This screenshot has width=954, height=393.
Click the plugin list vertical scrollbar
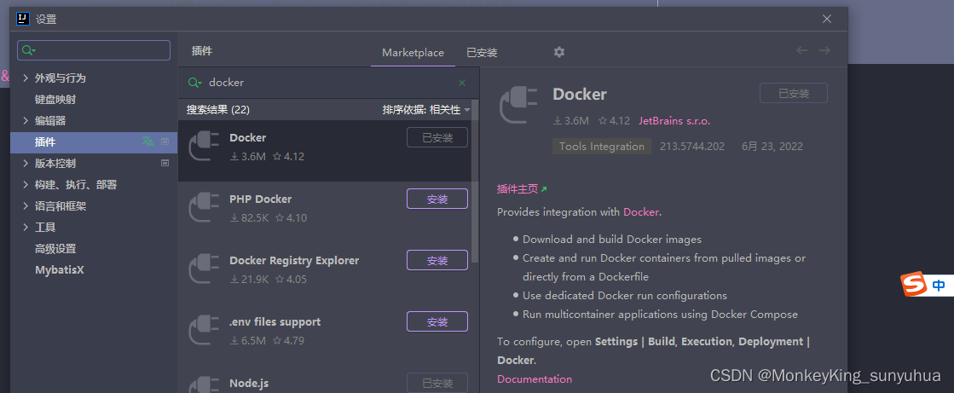[x=475, y=182]
